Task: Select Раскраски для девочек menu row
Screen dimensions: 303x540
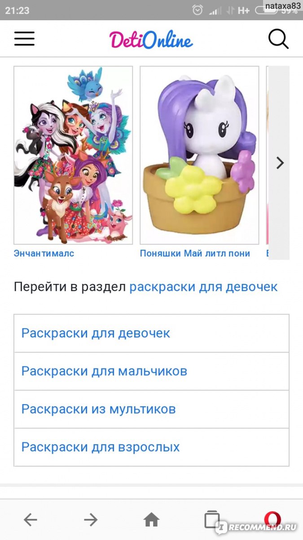Action: pos(152,333)
